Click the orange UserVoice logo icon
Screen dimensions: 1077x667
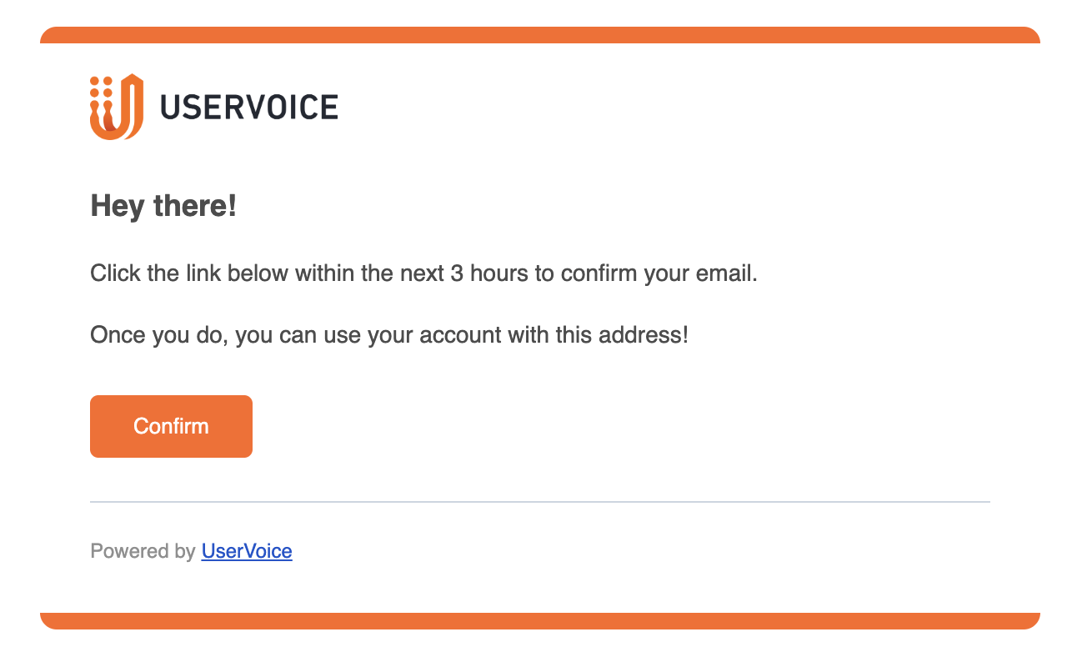[117, 107]
